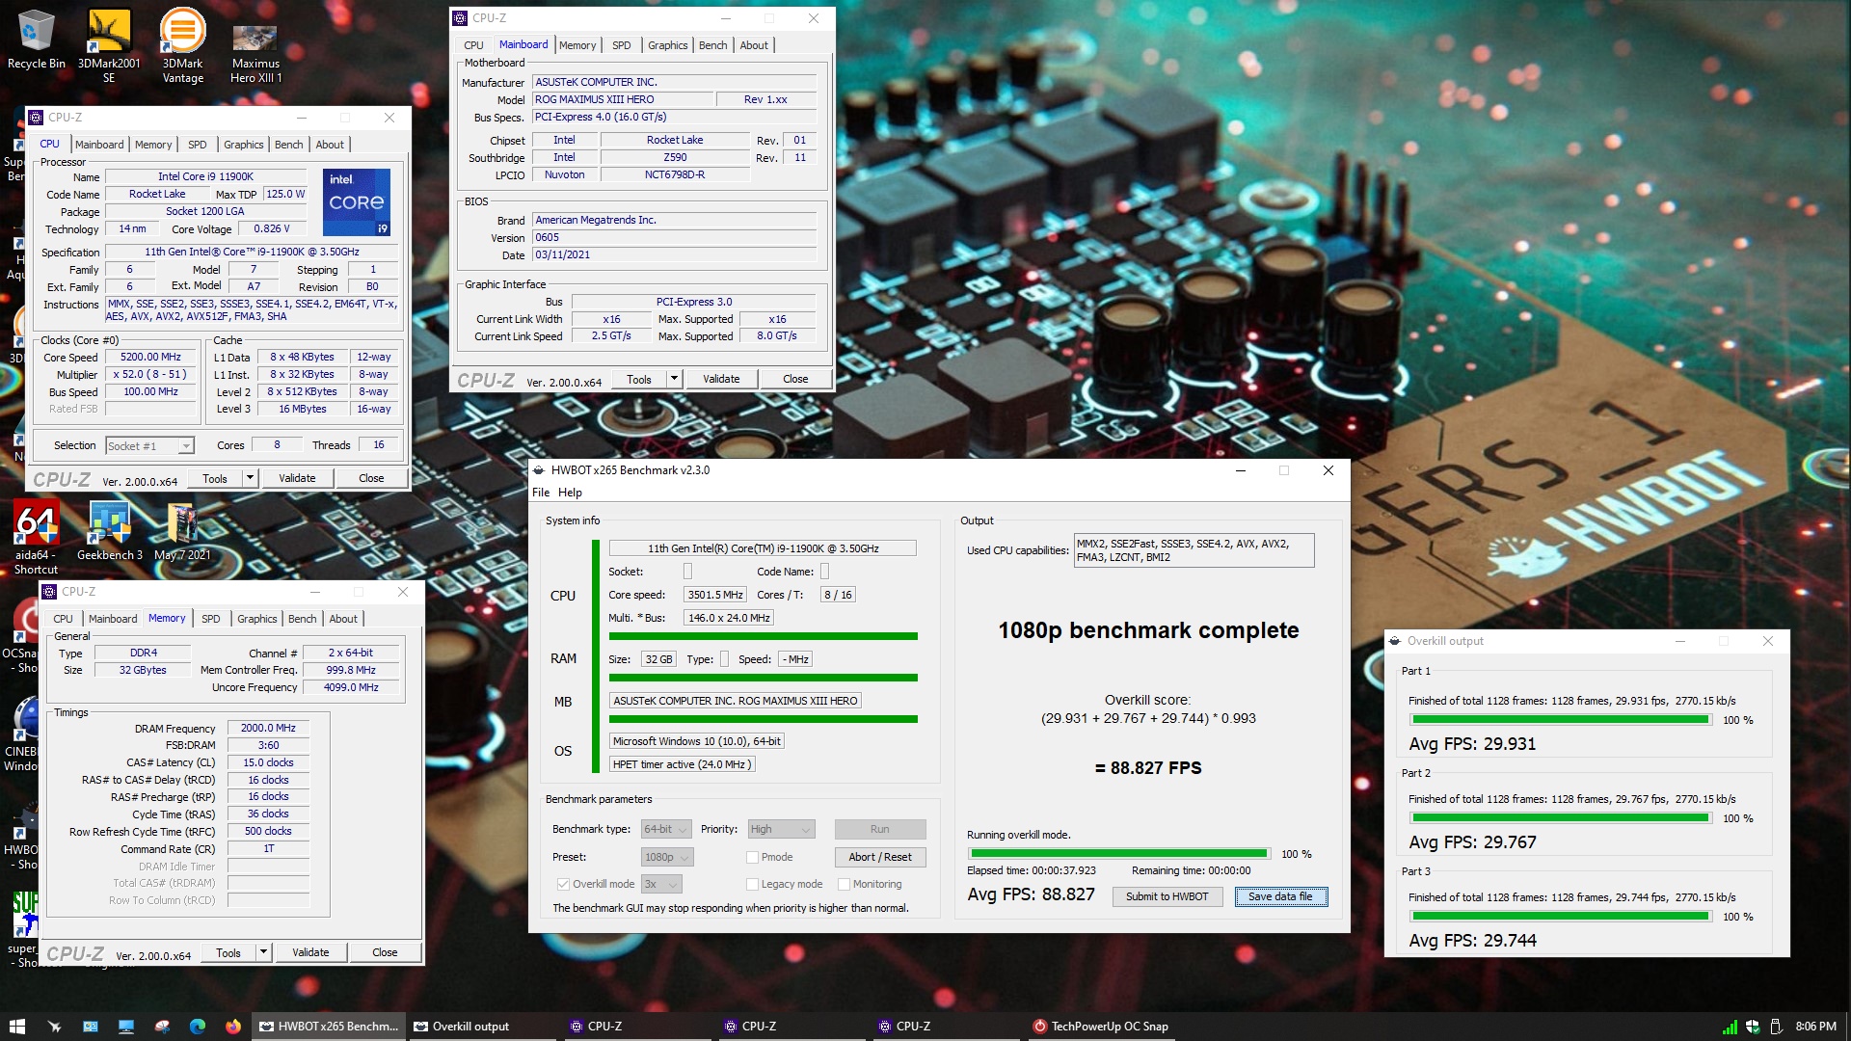Open the aida64 Shortcut desktop icon
The height and width of the screenshot is (1041, 1851).
pos(36,537)
